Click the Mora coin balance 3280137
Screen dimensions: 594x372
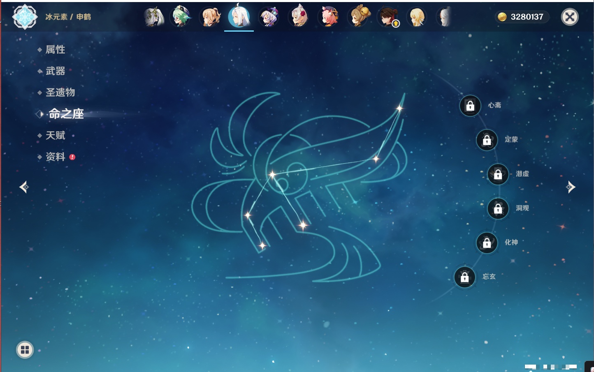[521, 17]
